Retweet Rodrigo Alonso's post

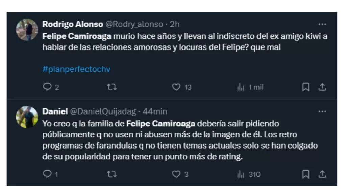pyautogui.click(x=112, y=87)
